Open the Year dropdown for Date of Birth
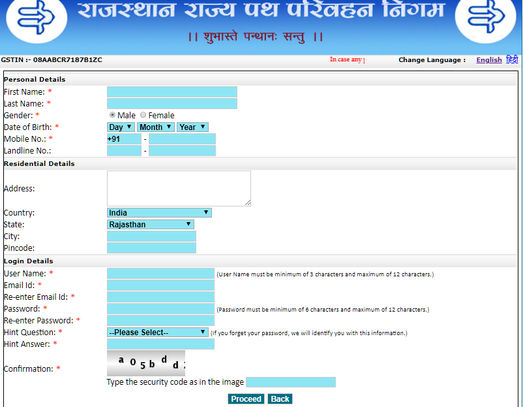This screenshot has height=407, width=523. pos(192,127)
